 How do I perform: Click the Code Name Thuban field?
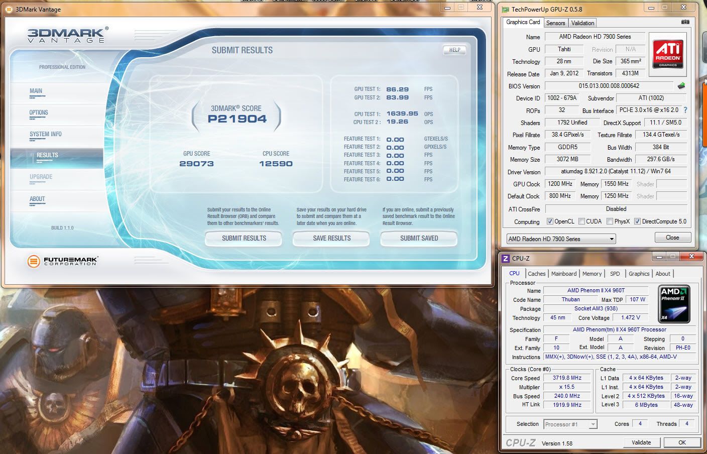[x=570, y=300]
